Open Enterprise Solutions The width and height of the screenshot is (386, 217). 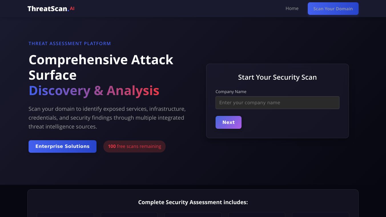tap(63, 146)
